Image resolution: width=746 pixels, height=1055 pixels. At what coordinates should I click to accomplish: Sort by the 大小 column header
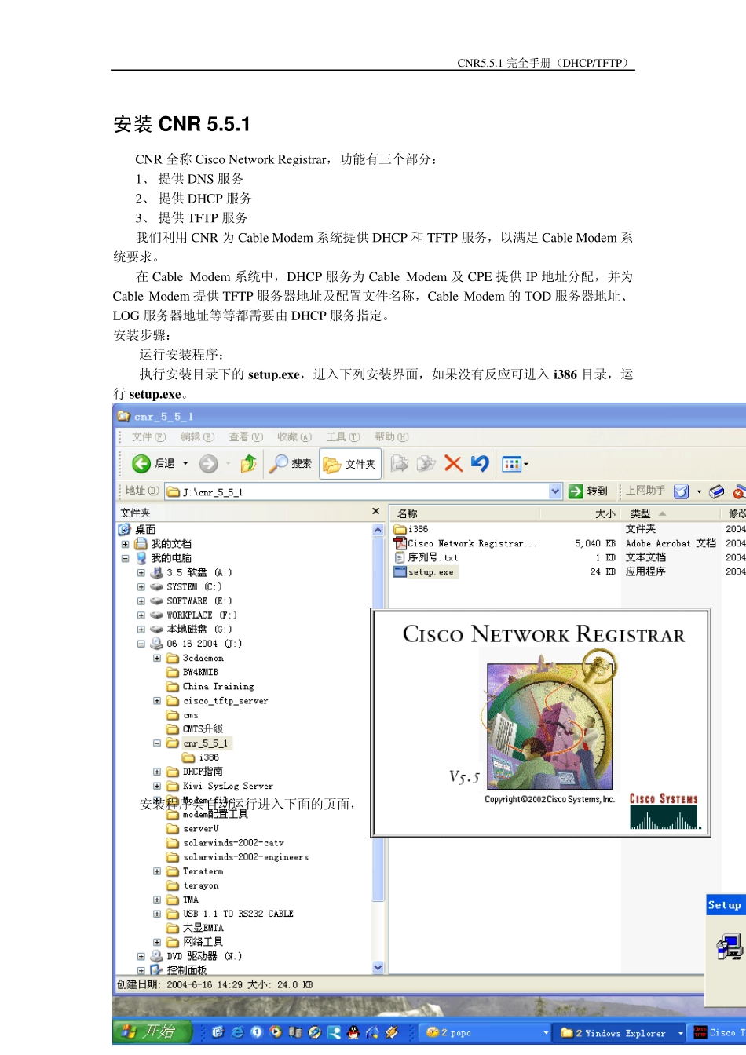pyautogui.click(x=580, y=513)
